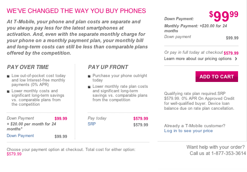Image resolution: width=247 pixels, height=172 pixels.
Task: Click the ADD TO CART button
Action: pos(217,77)
